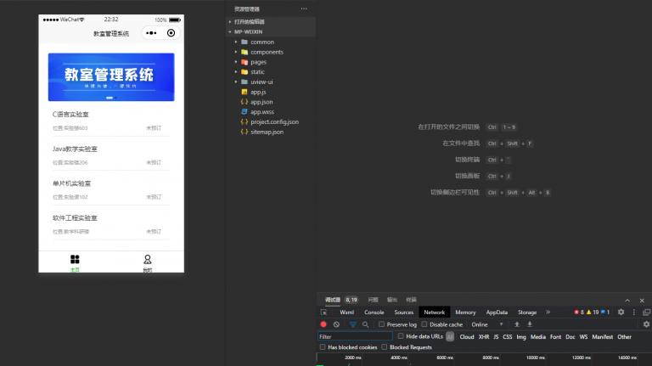Open the profile person tab icon
The width and height of the screenshot is (652, 366).
[x=147, y=260]
